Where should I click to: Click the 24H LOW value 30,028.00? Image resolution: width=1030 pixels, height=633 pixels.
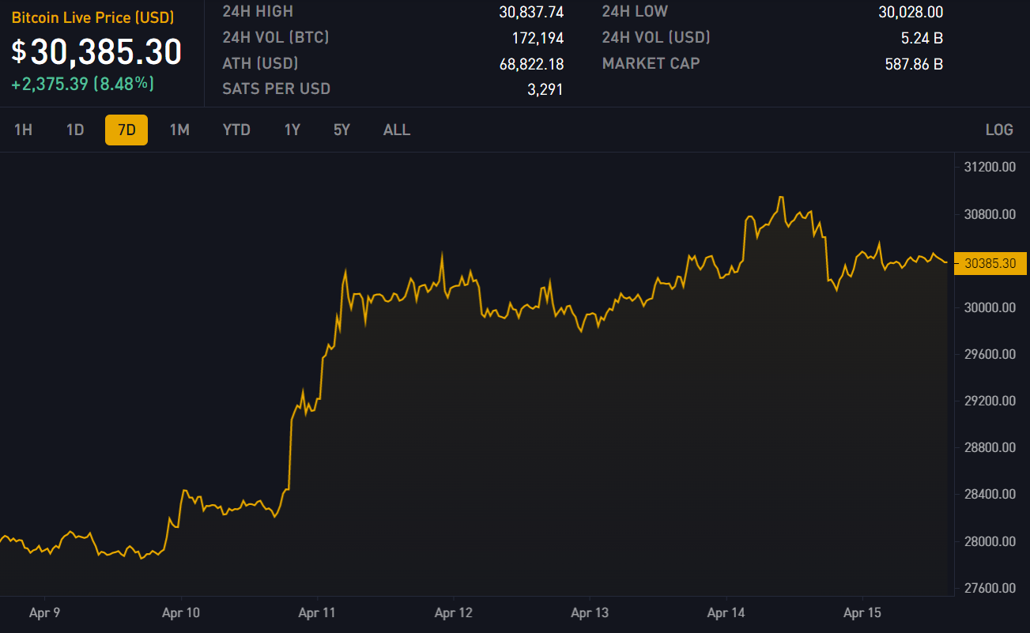[910, 12]
